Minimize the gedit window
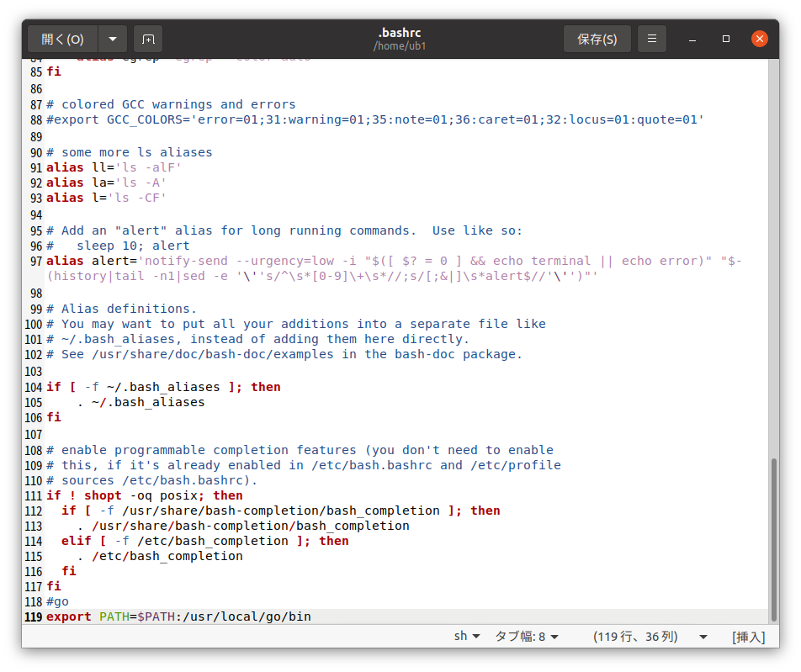 [692, 40]
